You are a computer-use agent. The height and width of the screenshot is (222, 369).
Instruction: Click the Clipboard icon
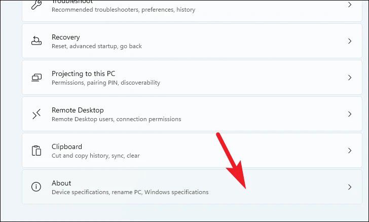tap(36, 151)
